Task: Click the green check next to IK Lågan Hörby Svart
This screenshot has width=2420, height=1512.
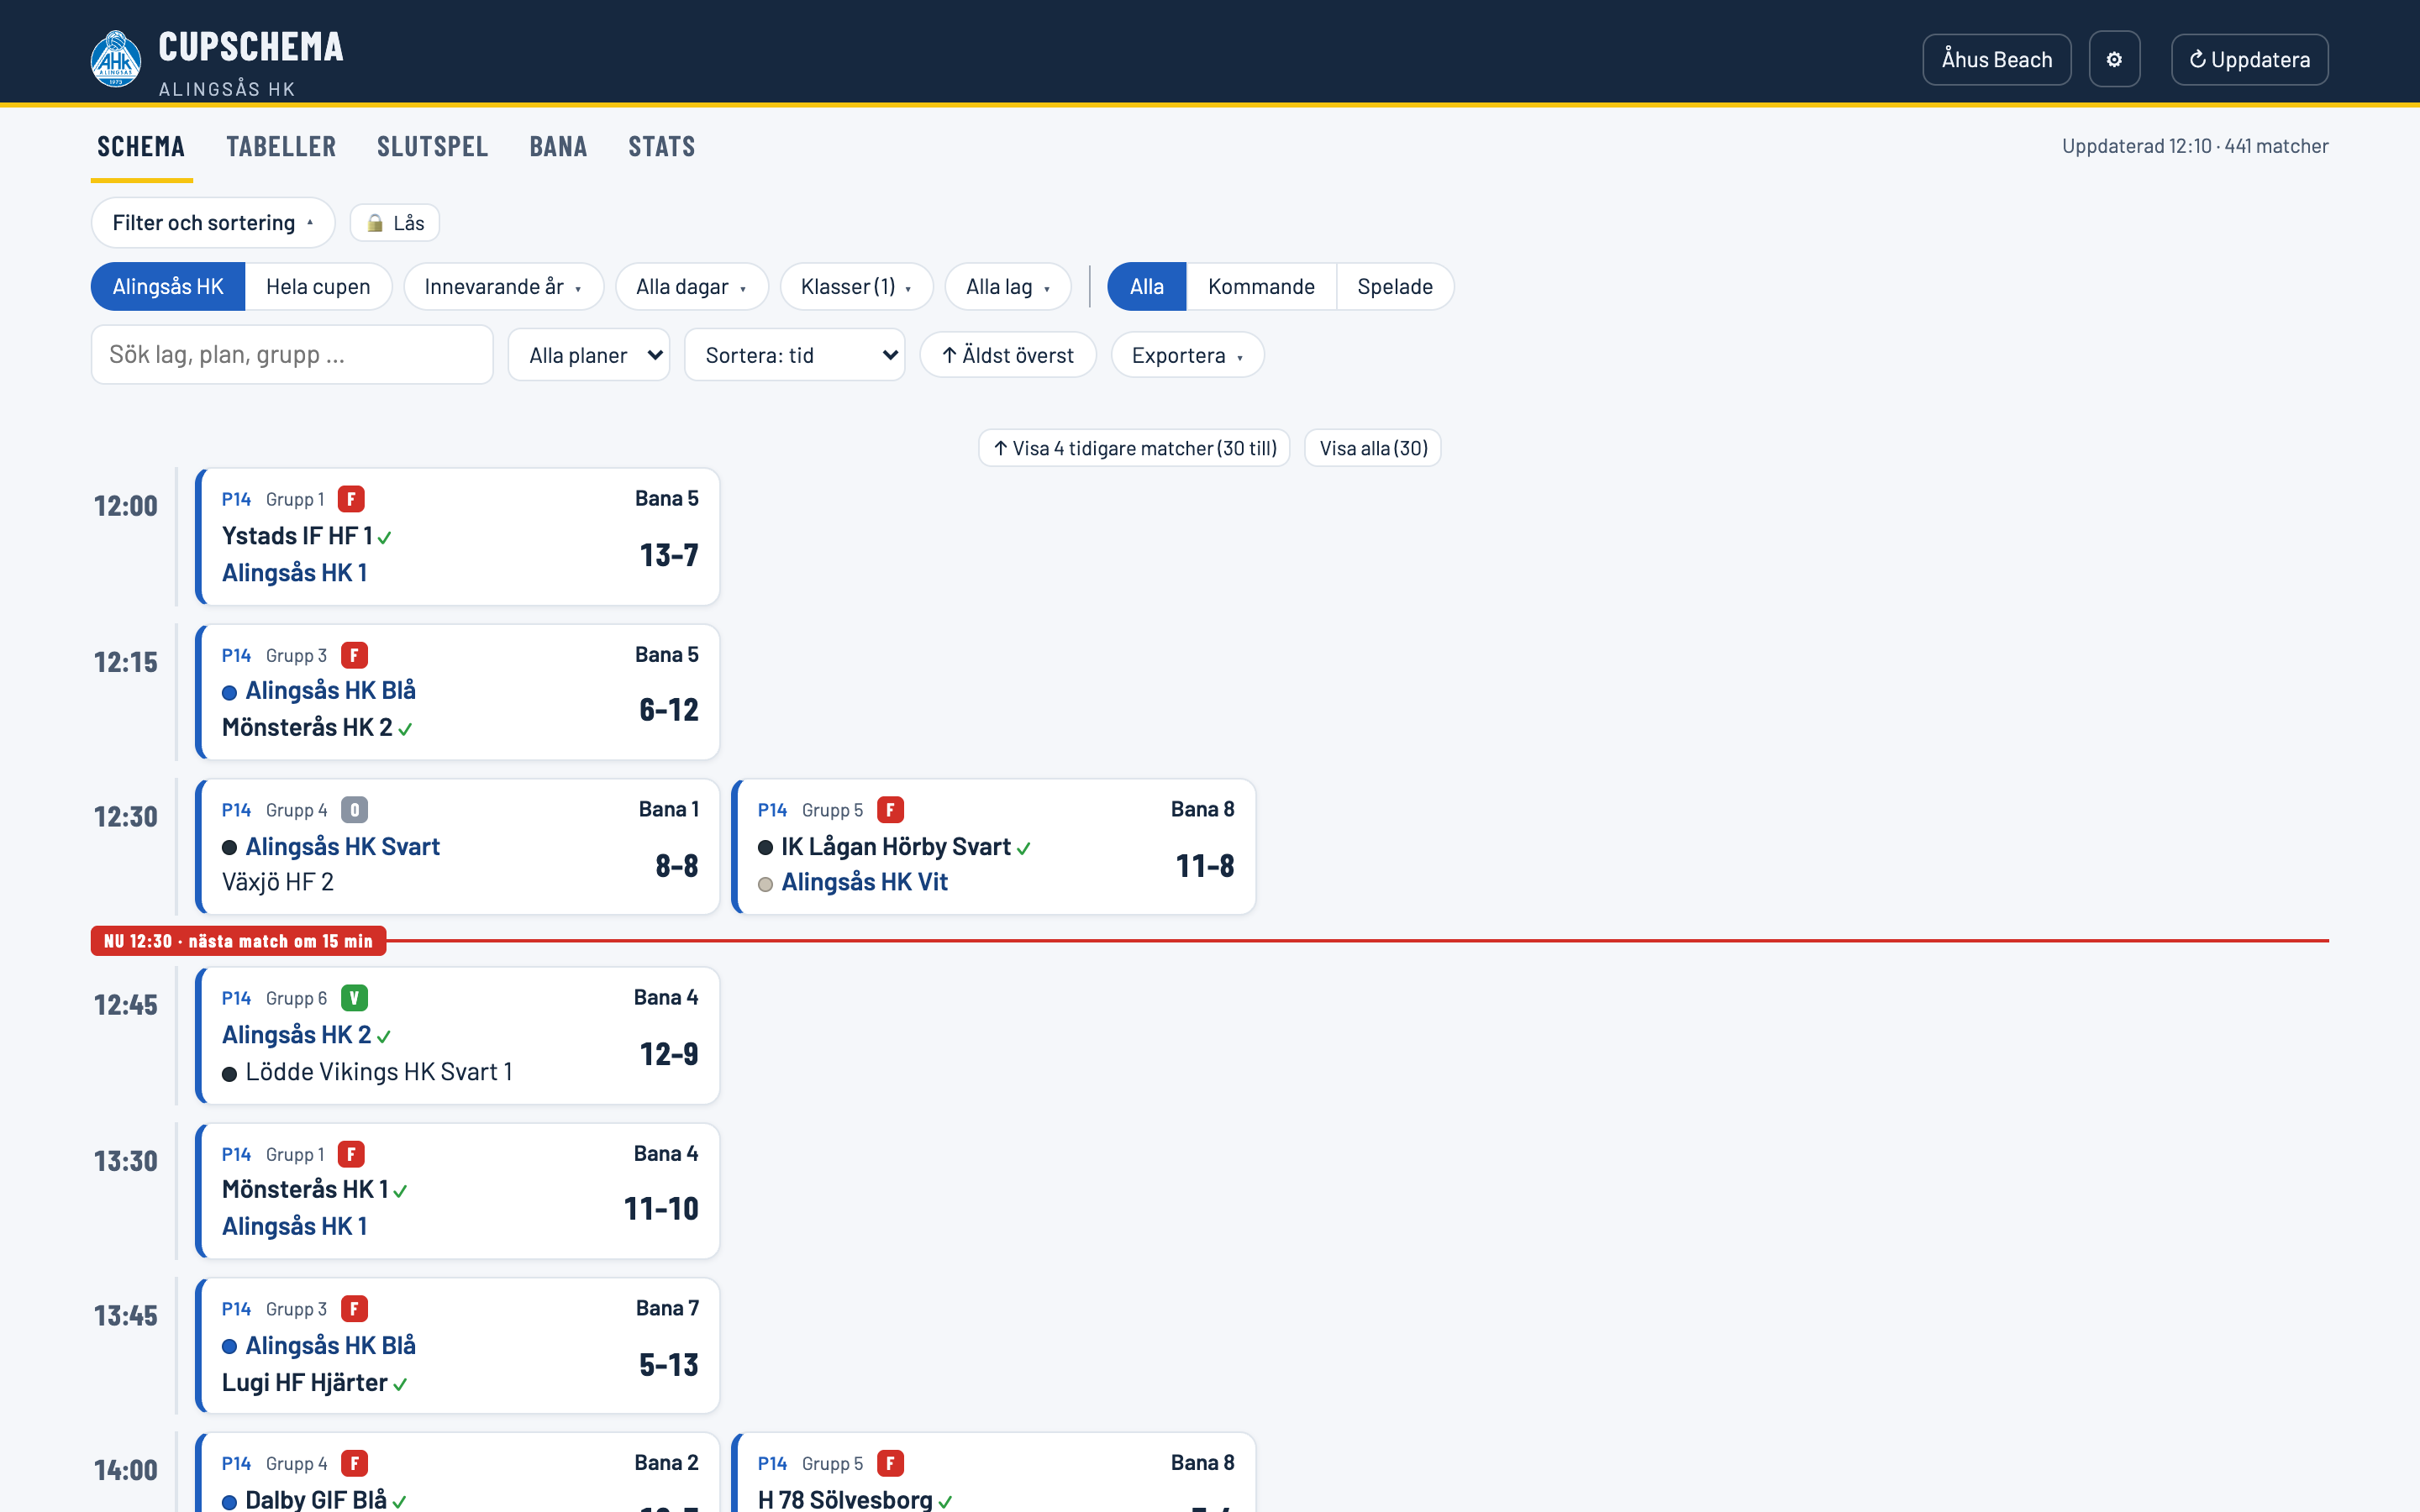Action: click(x=1024, y=849)
